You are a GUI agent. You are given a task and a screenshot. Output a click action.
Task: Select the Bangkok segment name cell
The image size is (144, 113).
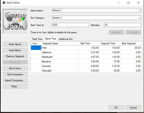pyautogui.click(x=60, y=61)
